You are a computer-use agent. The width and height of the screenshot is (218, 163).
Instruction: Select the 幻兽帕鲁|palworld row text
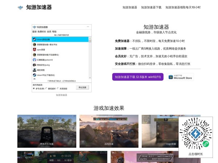click(45, 60)
